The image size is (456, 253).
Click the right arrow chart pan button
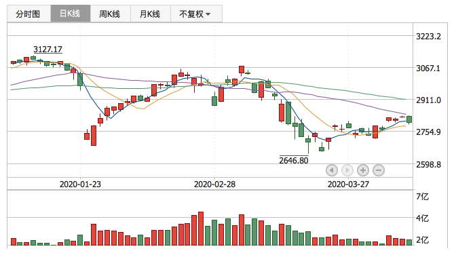click(x=347, y=170)
